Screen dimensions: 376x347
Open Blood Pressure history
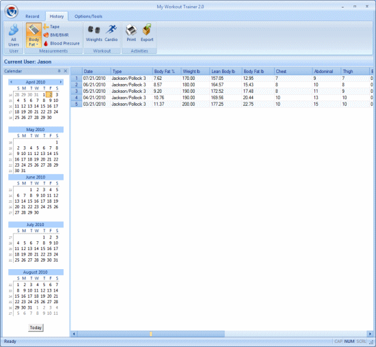[62, 44]
